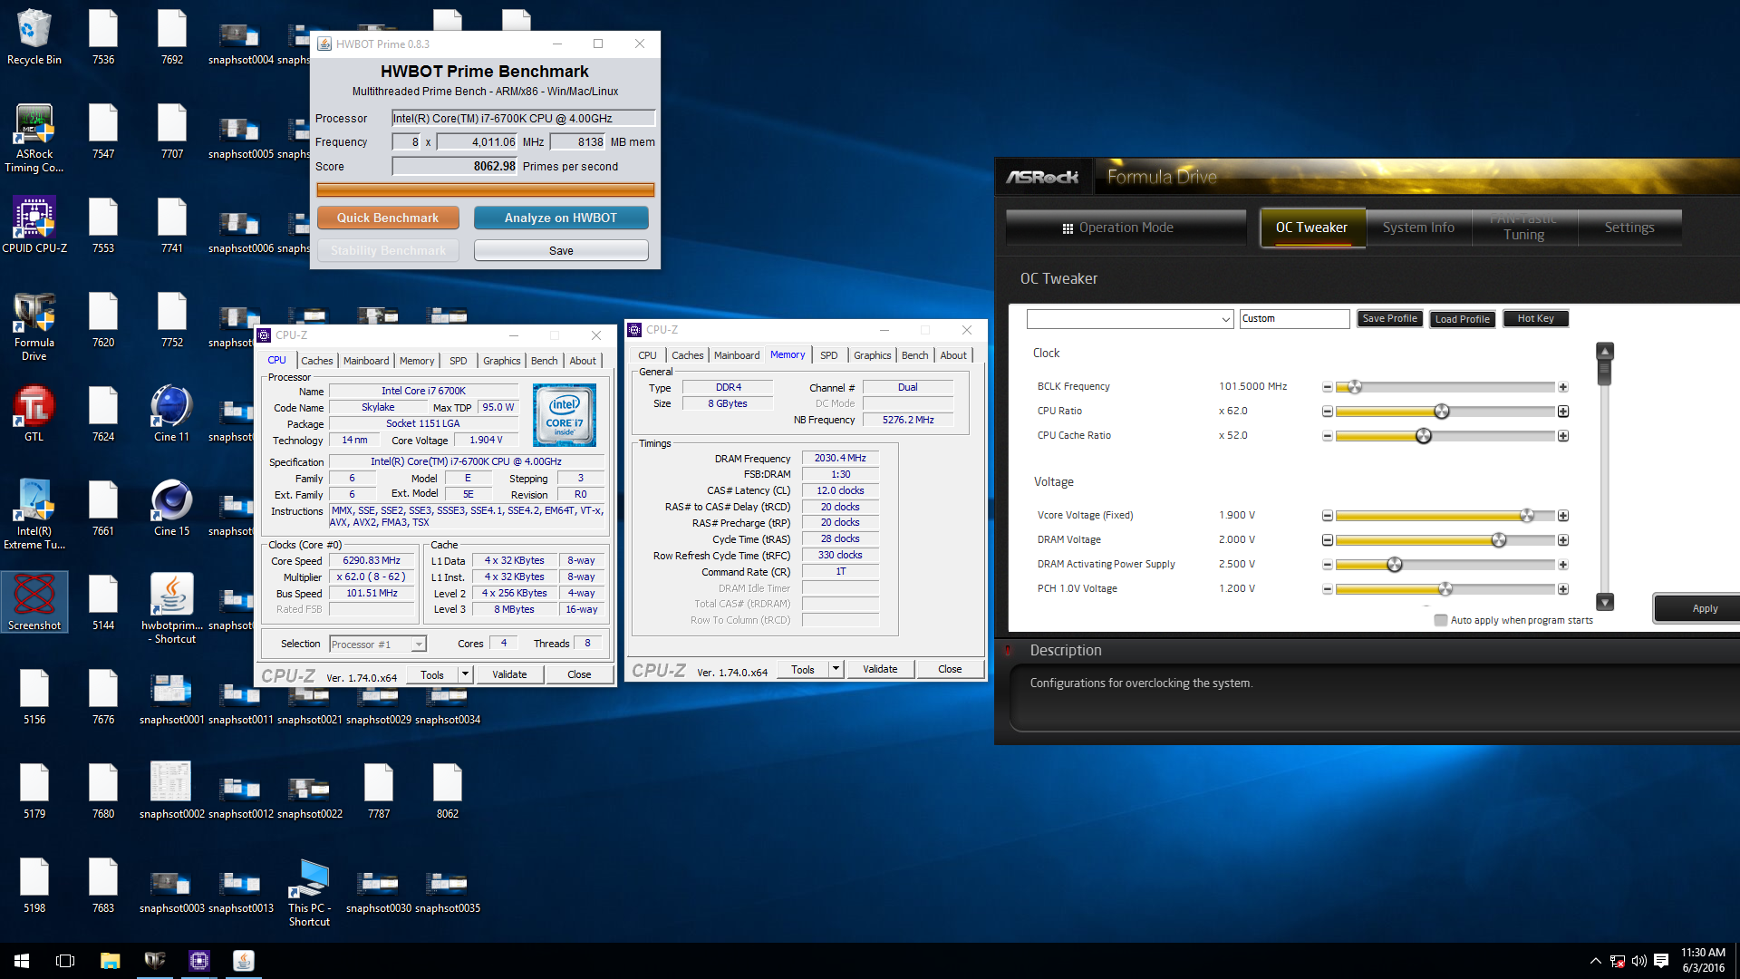The width and height of the screenshot is (1740, 979).
Task: Open volume control in system tray
Action: click(1638, 961)
